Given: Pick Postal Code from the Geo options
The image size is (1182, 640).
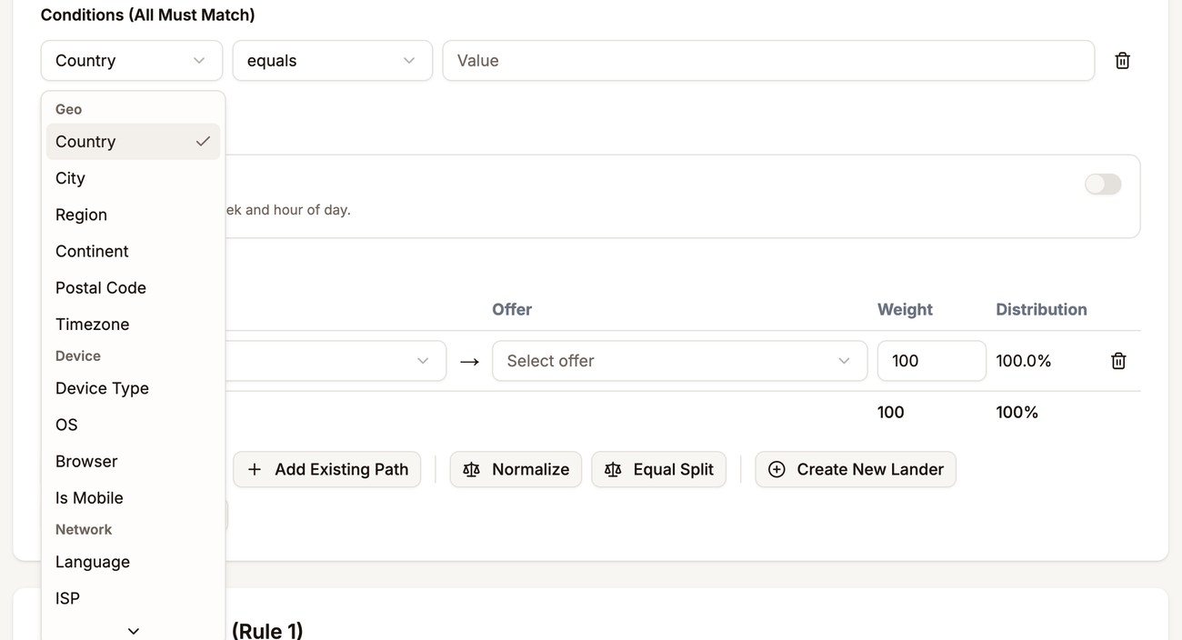Looking at the screenshot, I should 134,287.
